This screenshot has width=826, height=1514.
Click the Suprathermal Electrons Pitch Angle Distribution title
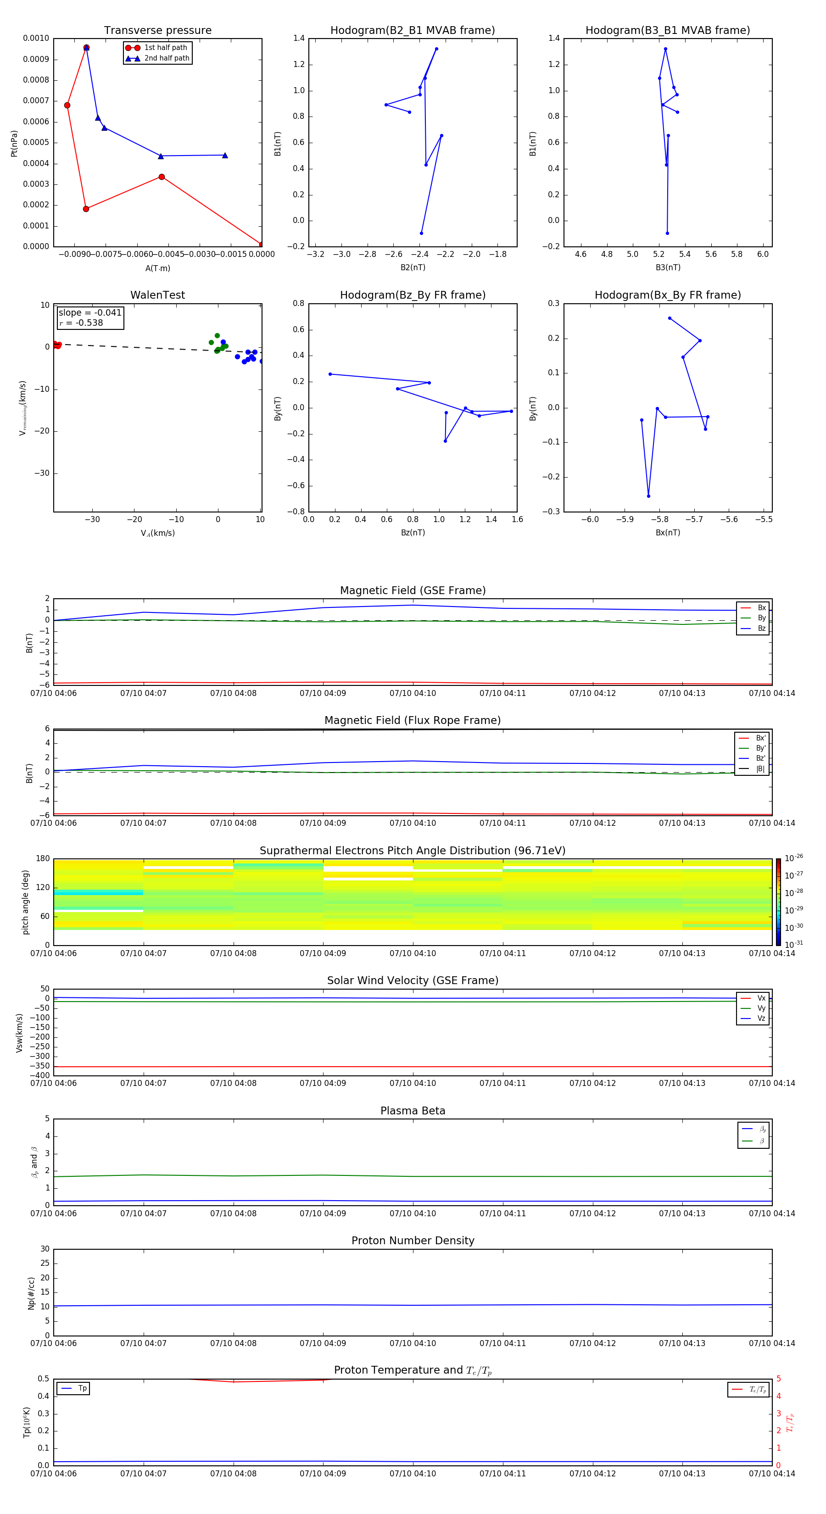413,851
